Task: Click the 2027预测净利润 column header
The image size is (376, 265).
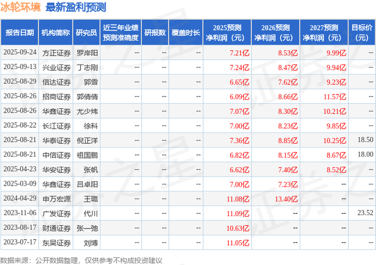Action: [x=324, y=33]
